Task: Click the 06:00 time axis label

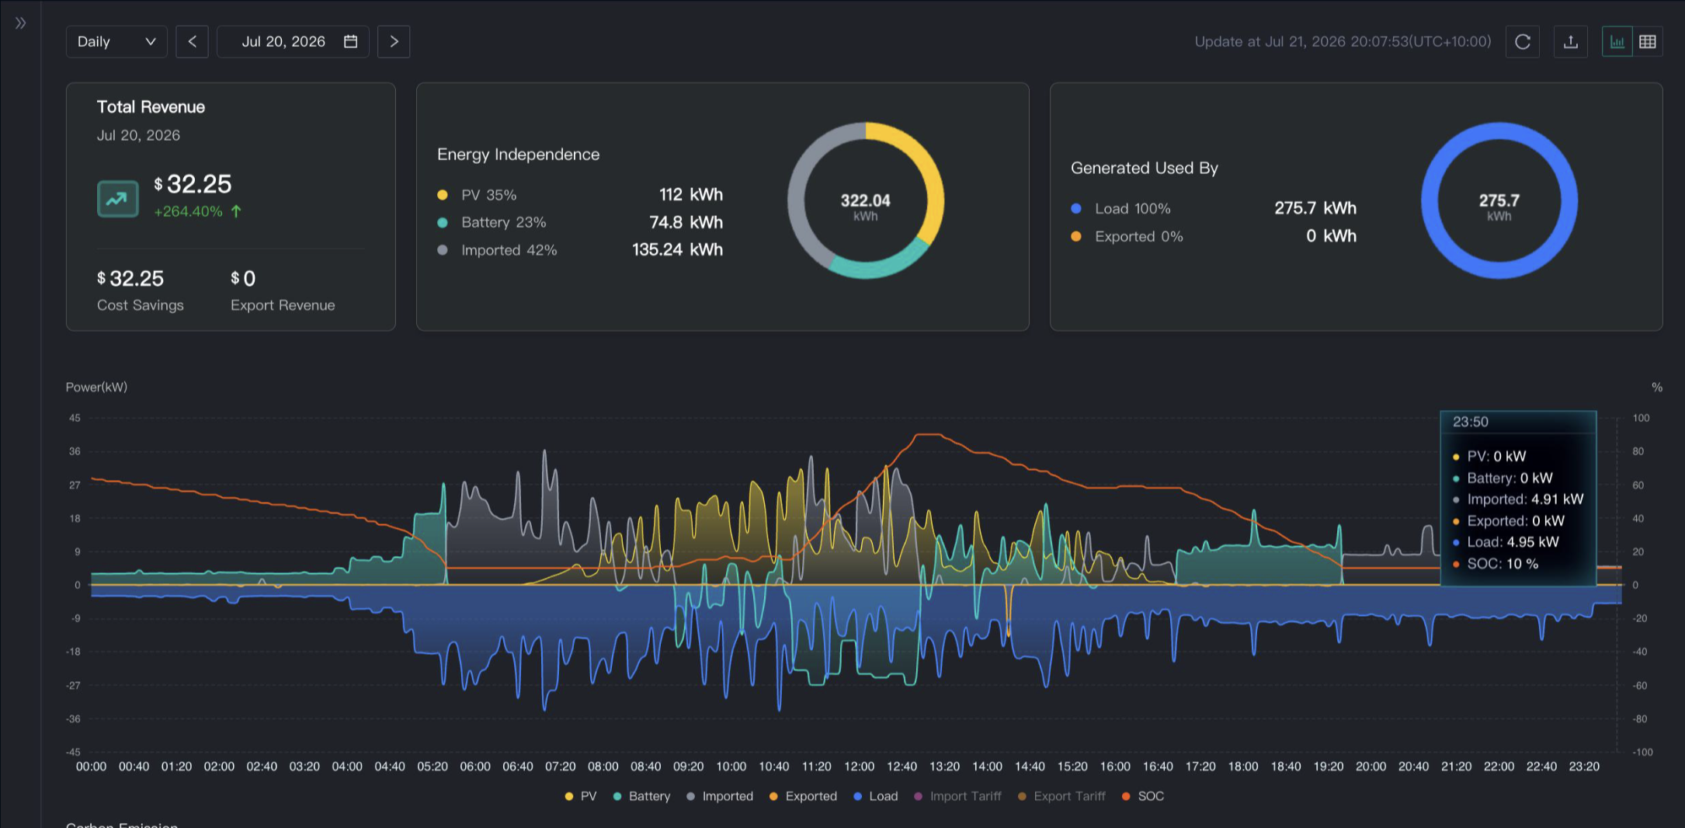Action: (x=475, y=767)
